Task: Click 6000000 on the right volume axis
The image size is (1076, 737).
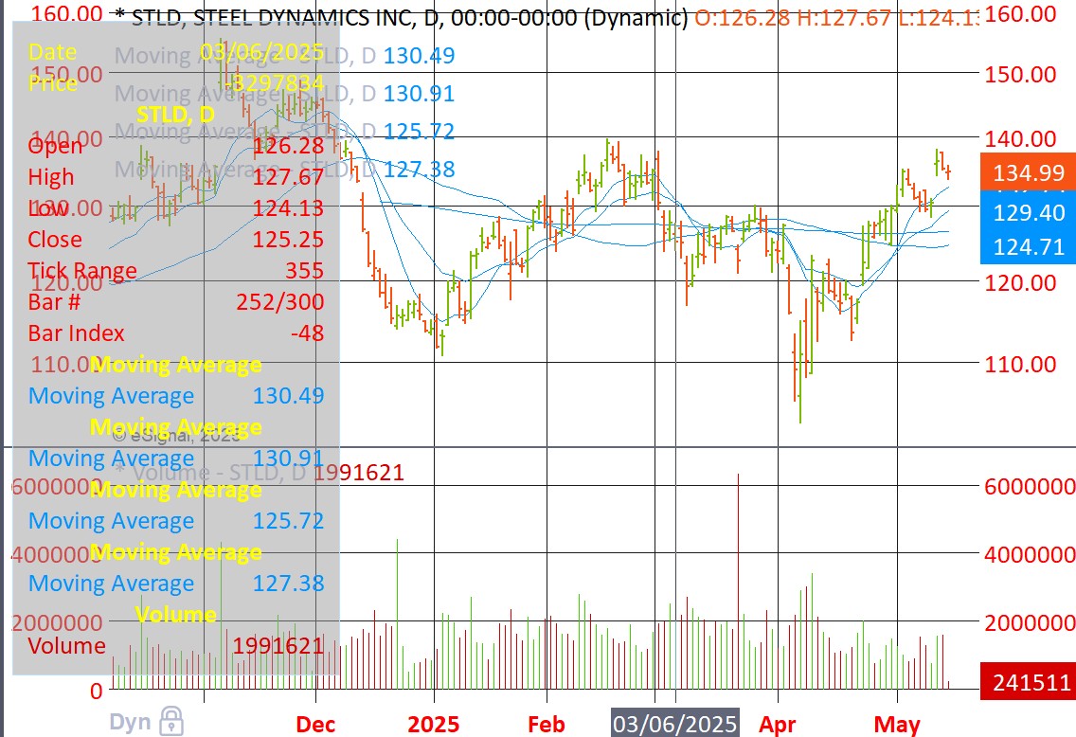Action: (x=1030, y=487)
